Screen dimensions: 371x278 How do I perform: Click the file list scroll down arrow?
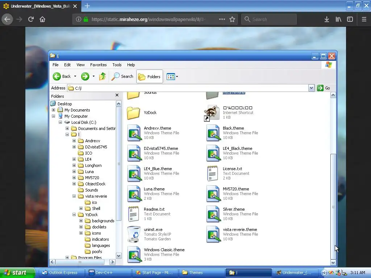[333, 262]
